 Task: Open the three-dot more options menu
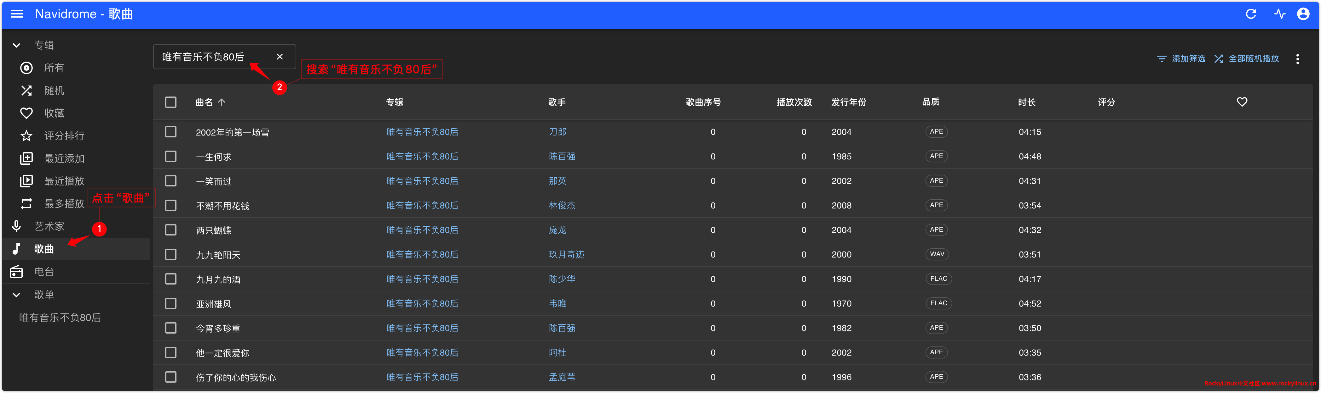[x=1297, y=59]
